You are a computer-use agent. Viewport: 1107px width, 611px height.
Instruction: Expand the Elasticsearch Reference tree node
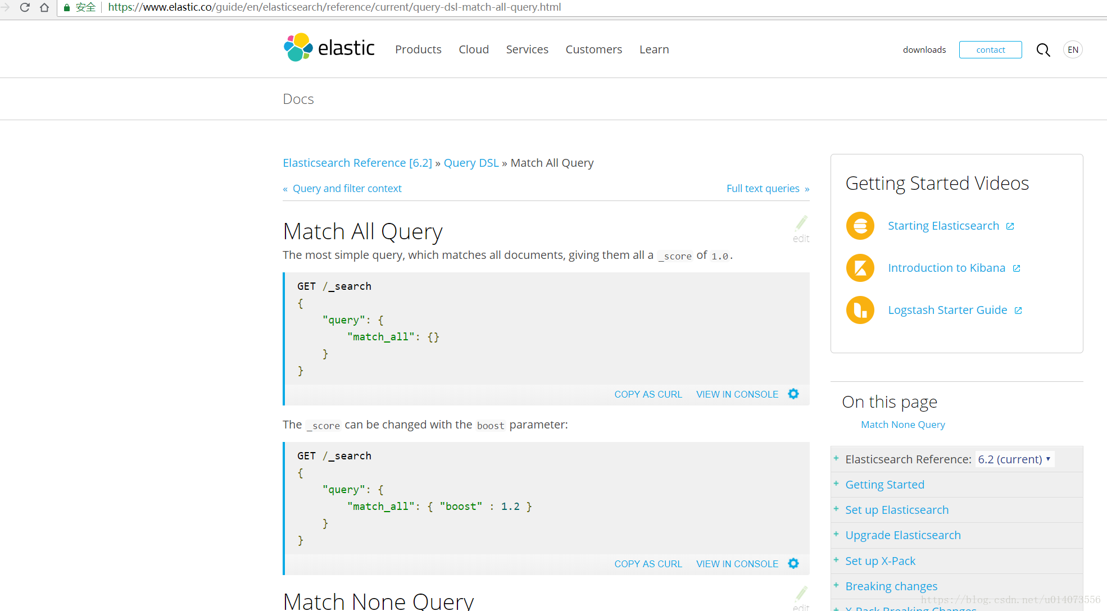[x=836, y=458]
